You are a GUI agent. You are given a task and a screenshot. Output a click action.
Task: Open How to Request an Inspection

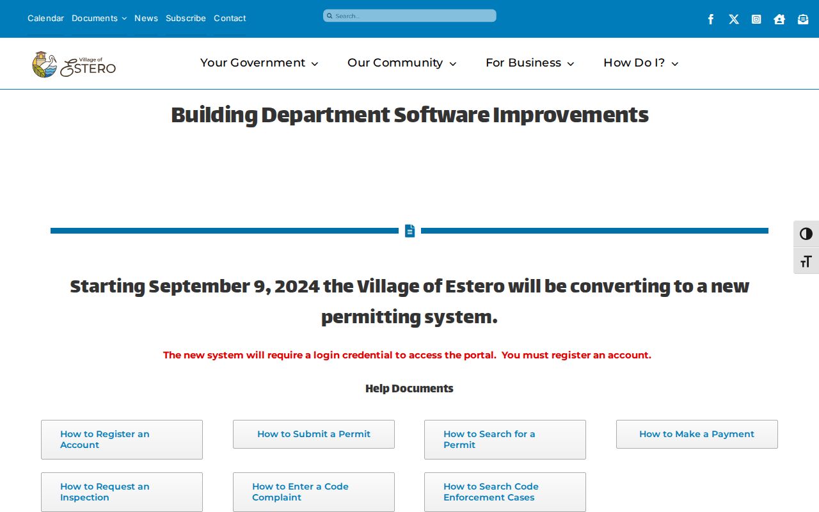pos(122,492)
